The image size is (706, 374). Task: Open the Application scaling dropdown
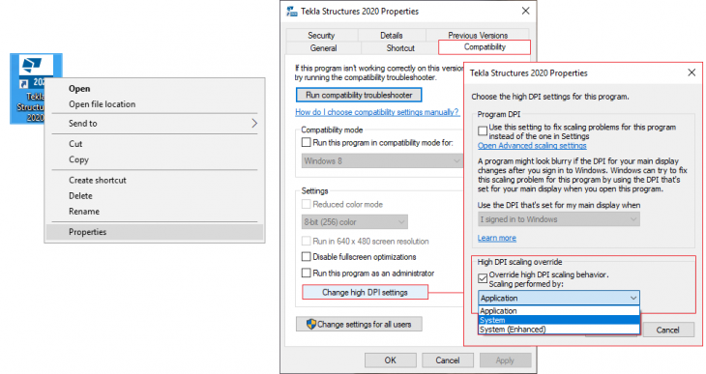point(558,298)
